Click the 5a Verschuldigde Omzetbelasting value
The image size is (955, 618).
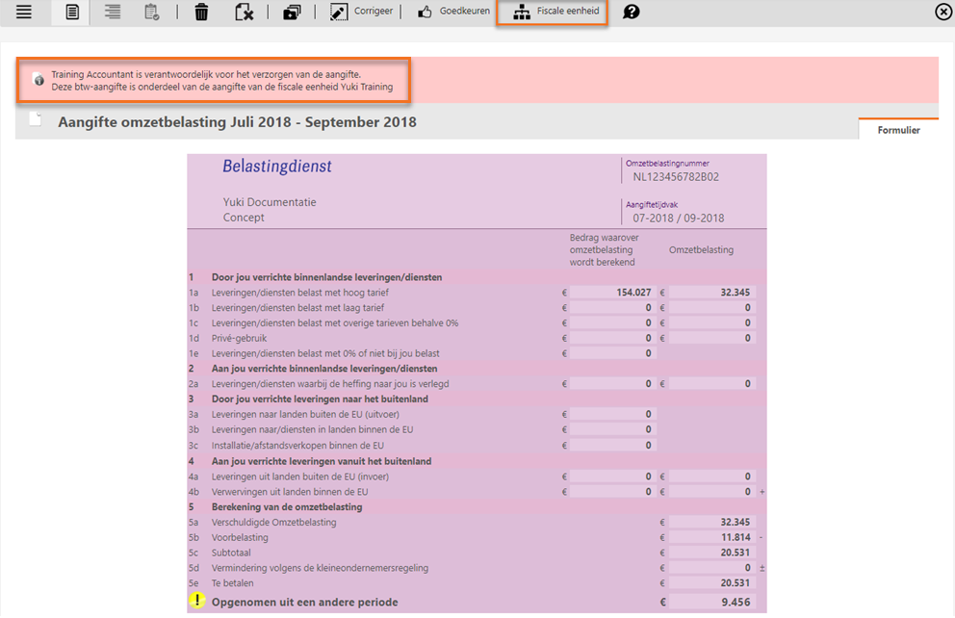point(712,522)
